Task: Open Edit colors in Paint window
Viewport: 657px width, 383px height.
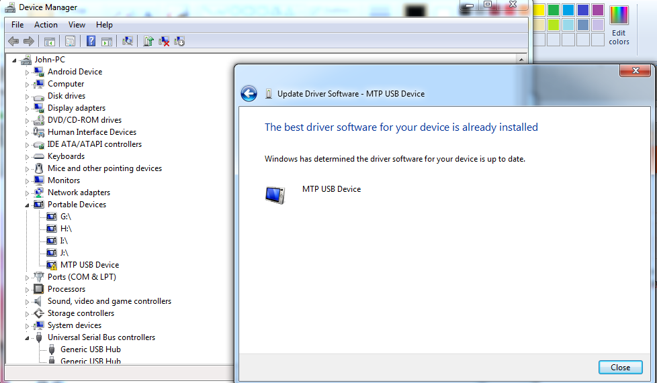Action: coord(619,26)
